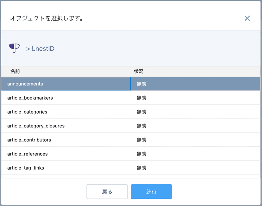Click 無効 status of article_bookmarkers
262x206 pixels.
tap(141, 98)
